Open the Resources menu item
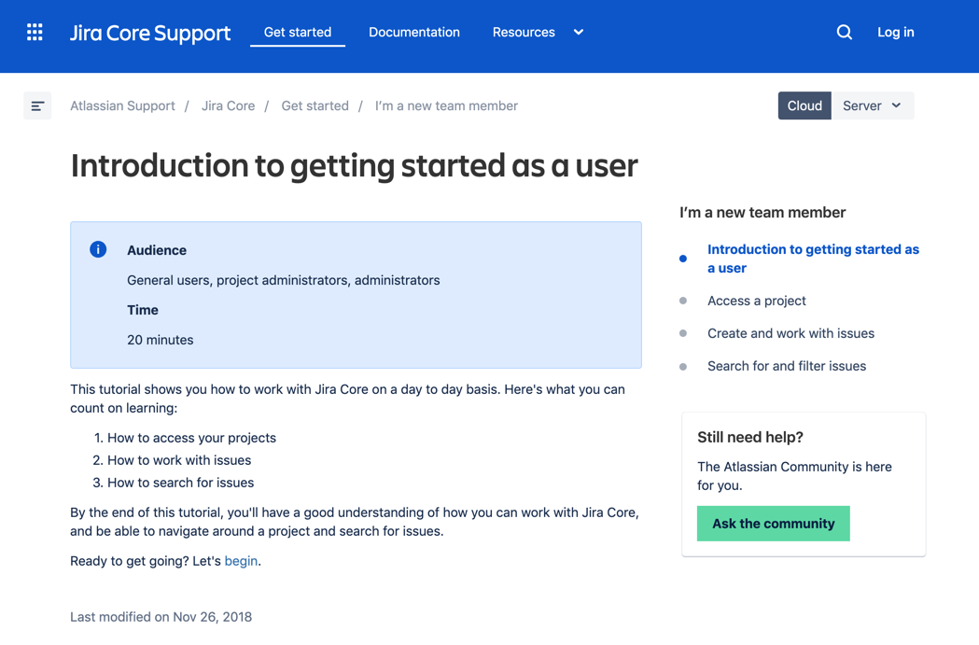The height and width of the screenshot is (645, 979). (524, 32)
